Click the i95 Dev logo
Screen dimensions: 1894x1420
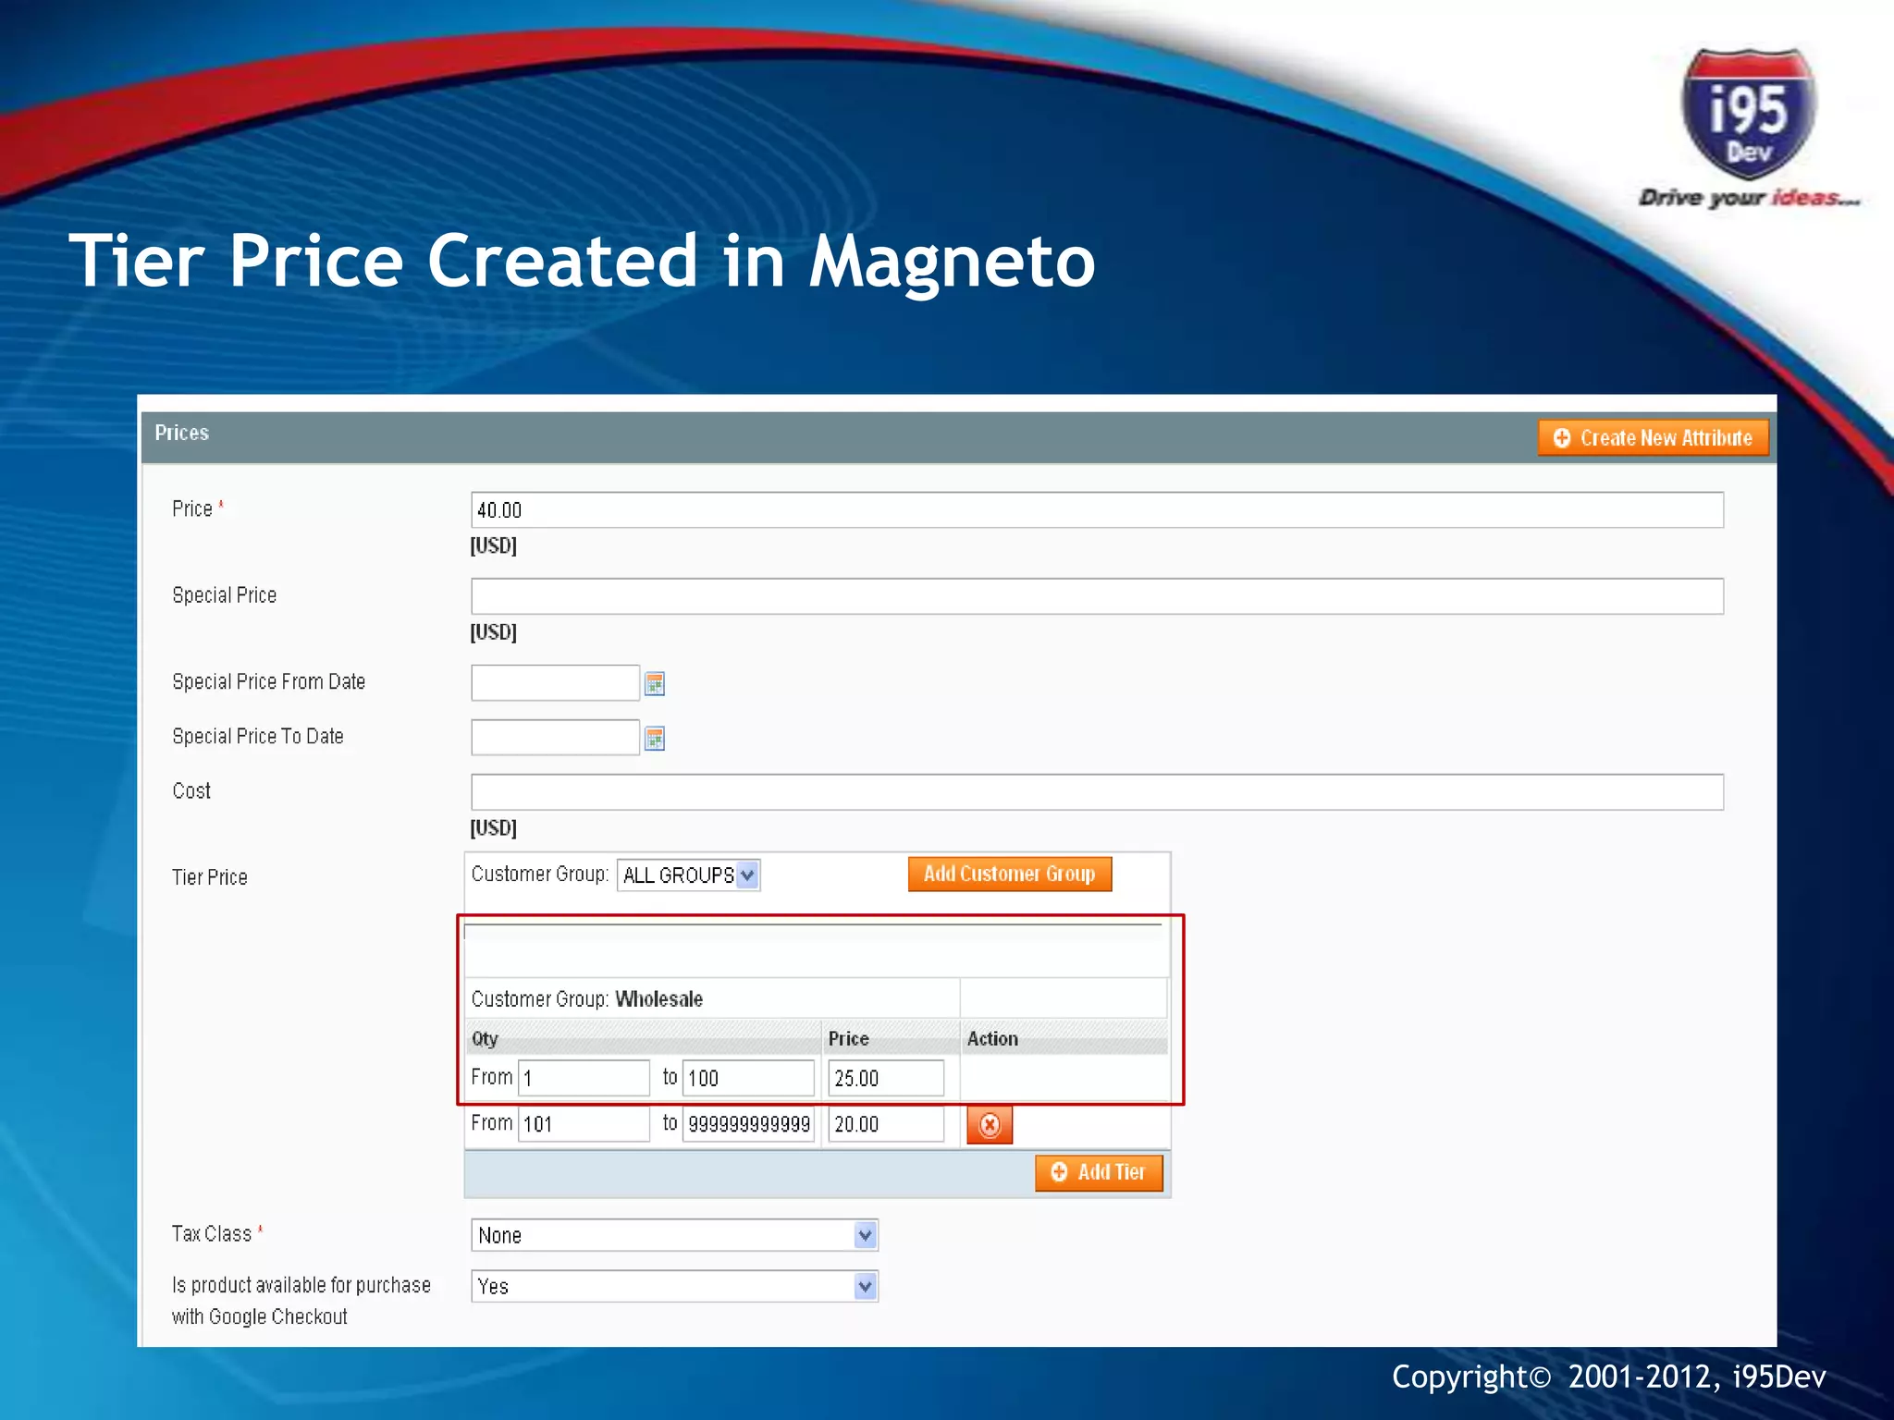tap(1748, 116)
